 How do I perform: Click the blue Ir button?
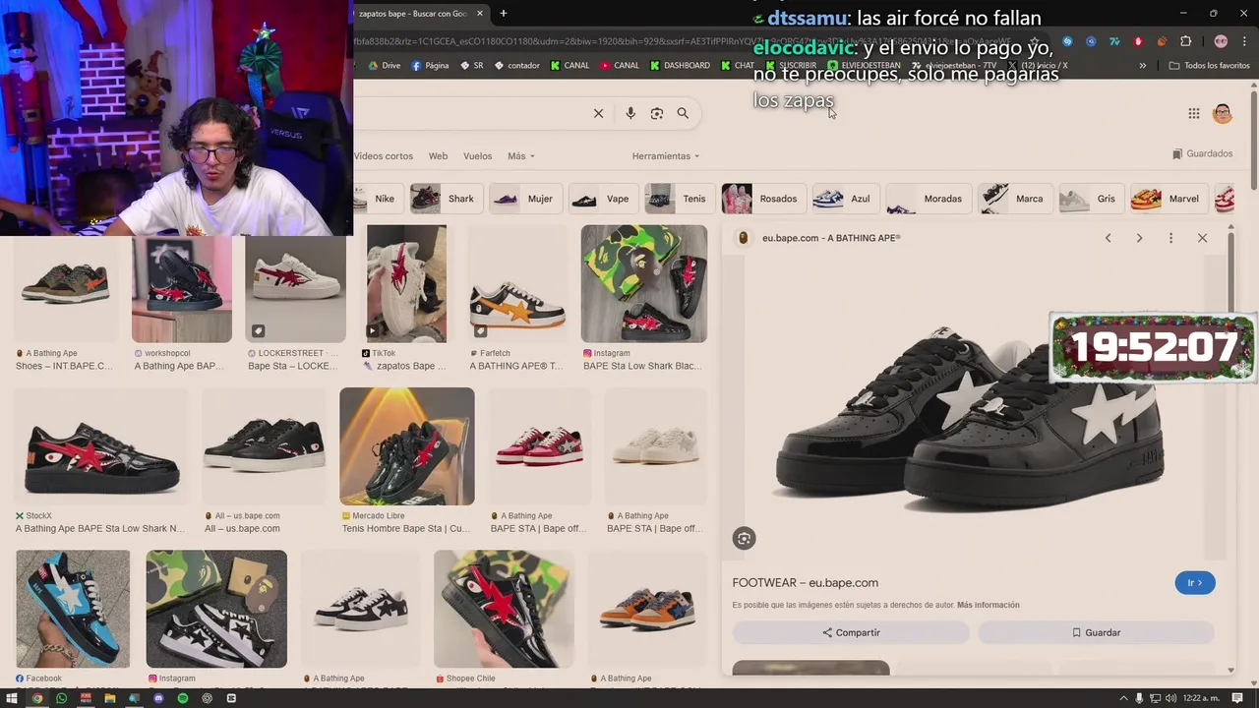coord(1195,583)
